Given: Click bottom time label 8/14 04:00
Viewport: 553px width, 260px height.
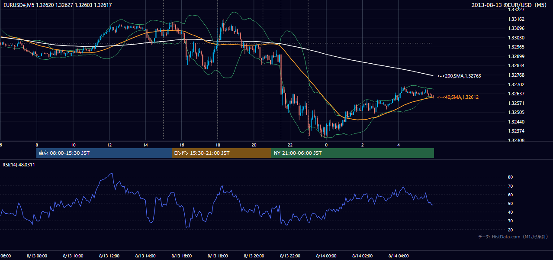Looking at the screenshot, I should pos(399,256).
